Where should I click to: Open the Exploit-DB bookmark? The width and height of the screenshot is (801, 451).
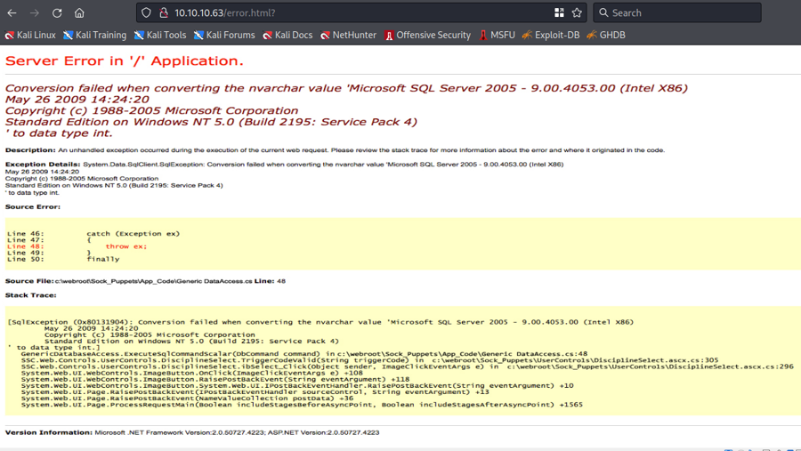(x=551, y=36)
